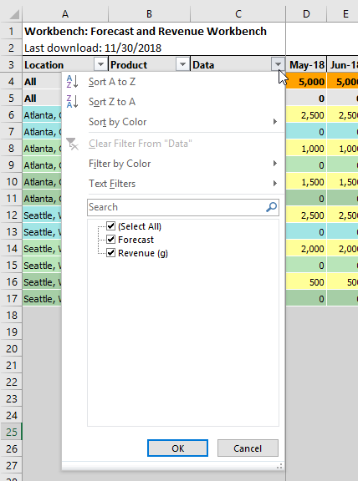
Task: Click the Seattle cell in row 12
Action: [x=42, y=215]
